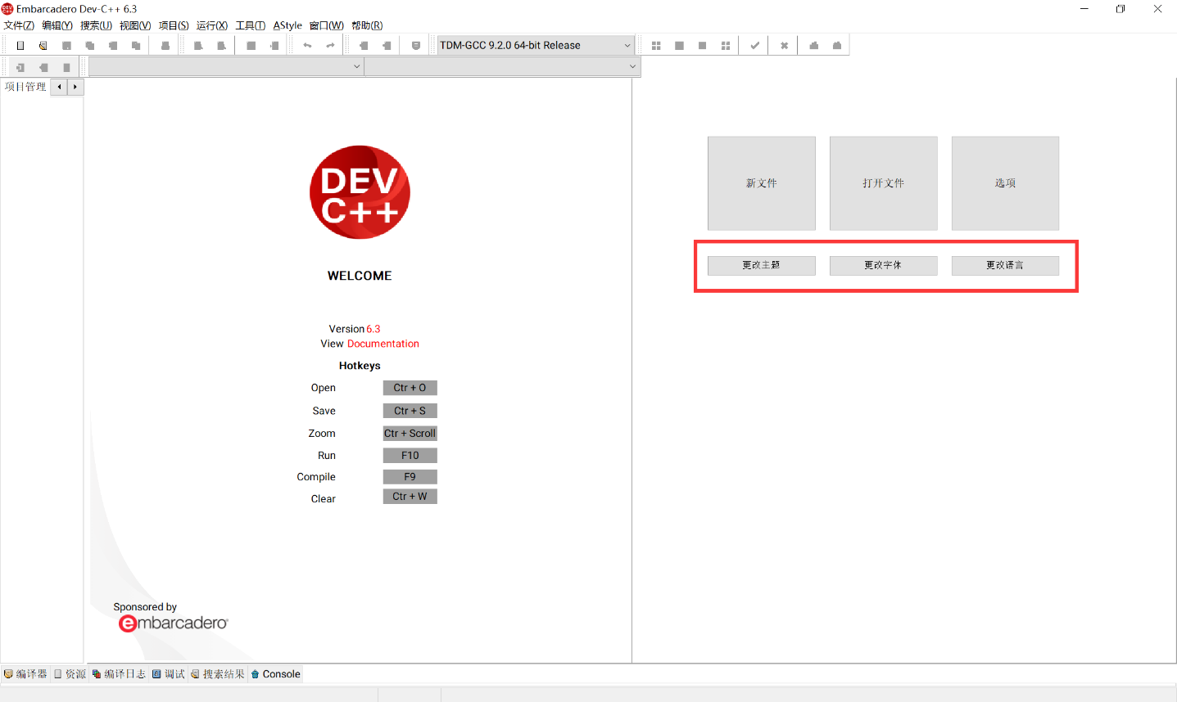Click the undo arrow toolbar icon
This screenshot has height=702, width=1177.
pos(307,46)
